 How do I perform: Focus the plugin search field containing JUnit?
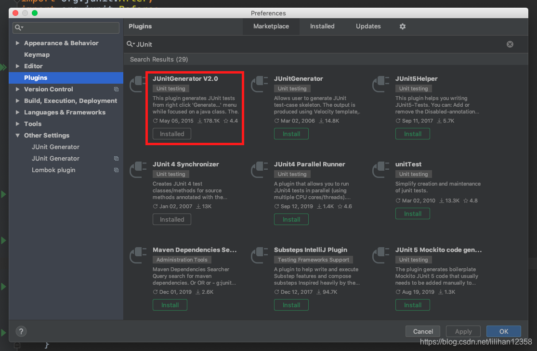click(x=318, y=44)
